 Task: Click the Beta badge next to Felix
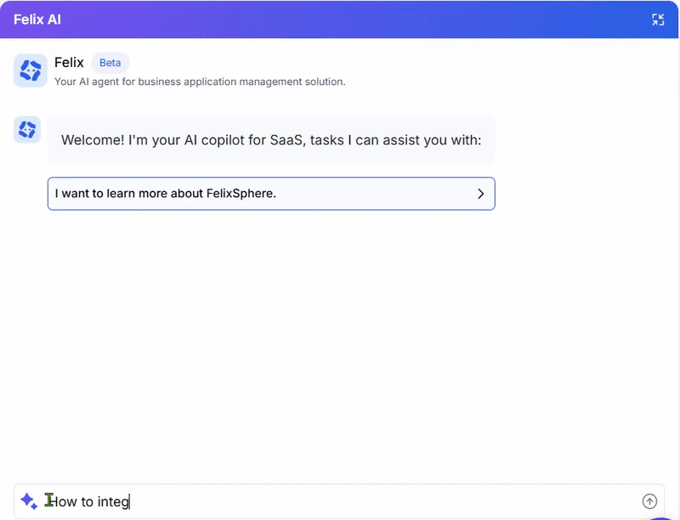point(110,63)
